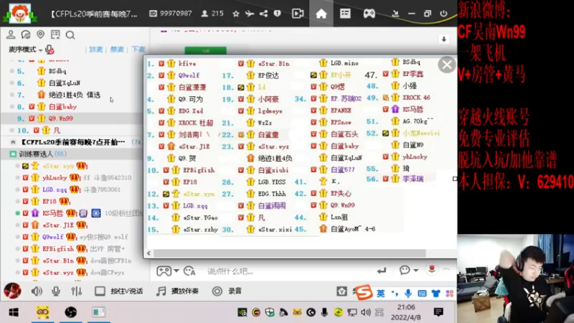Click the scroll-down arrow button in chat area
574x323 pixels.
point(443,39)
